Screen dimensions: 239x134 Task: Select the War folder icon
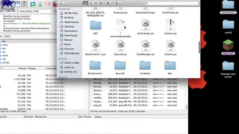[170, 66]
